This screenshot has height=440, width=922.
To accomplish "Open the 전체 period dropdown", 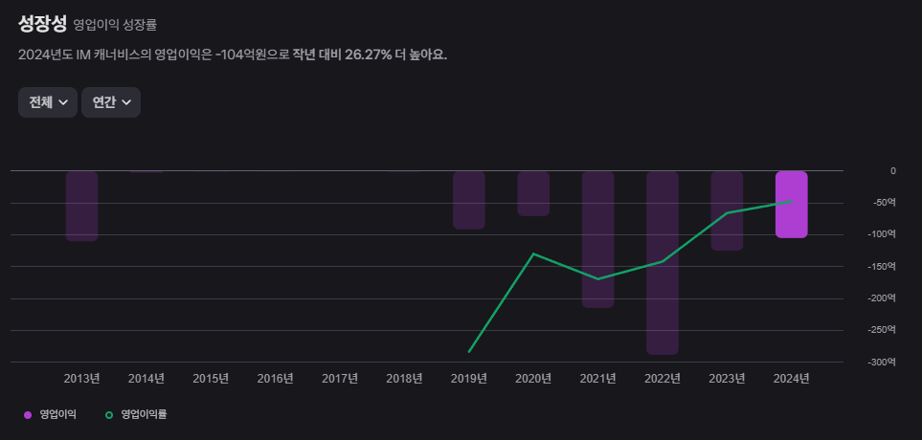I will tap(48, 102).
